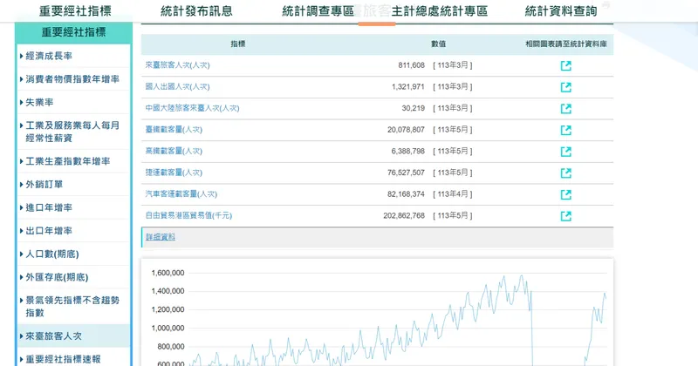Click the 捷運載客量(人次) indicator link

[x=174, y=173]
